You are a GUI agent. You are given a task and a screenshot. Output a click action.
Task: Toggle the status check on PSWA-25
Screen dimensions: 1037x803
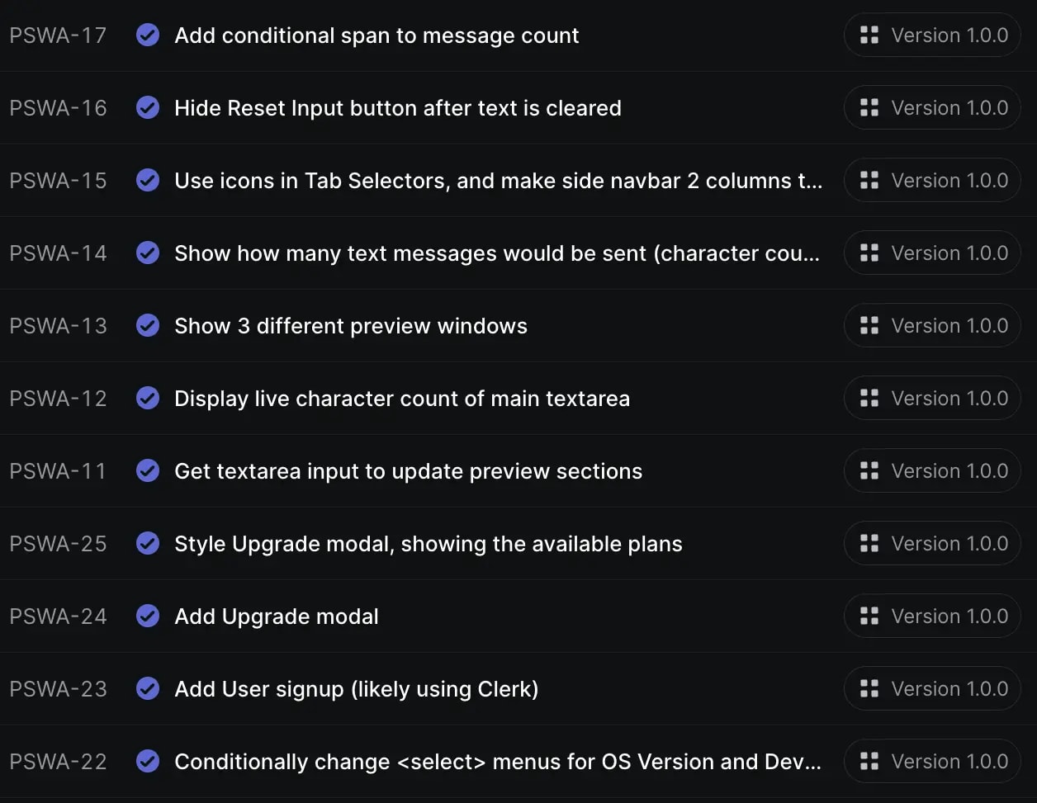coord(148,544)
